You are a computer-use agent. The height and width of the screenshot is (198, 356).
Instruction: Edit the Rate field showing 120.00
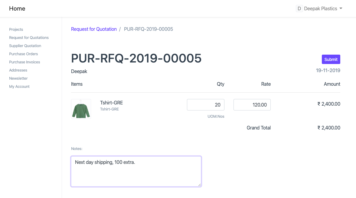point(252,105)
